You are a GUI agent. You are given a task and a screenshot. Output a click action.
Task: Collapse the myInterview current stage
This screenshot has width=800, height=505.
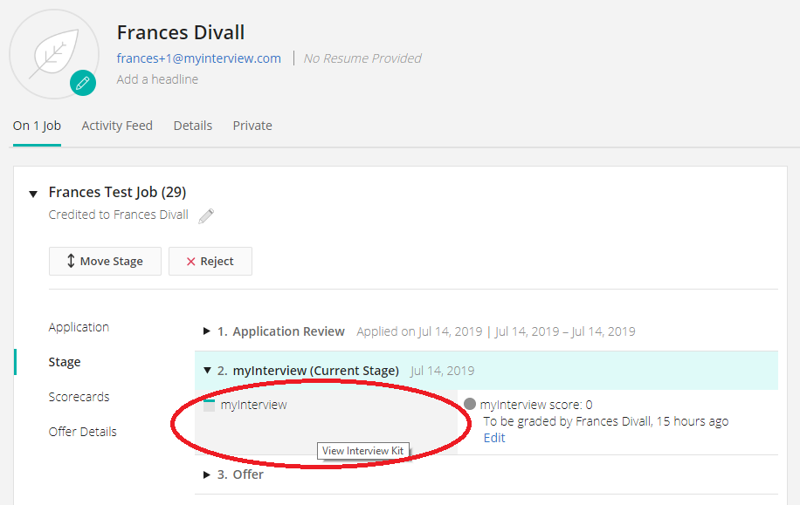(207, 371)
